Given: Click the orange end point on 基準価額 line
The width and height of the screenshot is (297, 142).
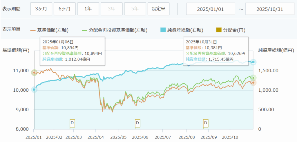Looking at the screenshot, I should point(253,83).
